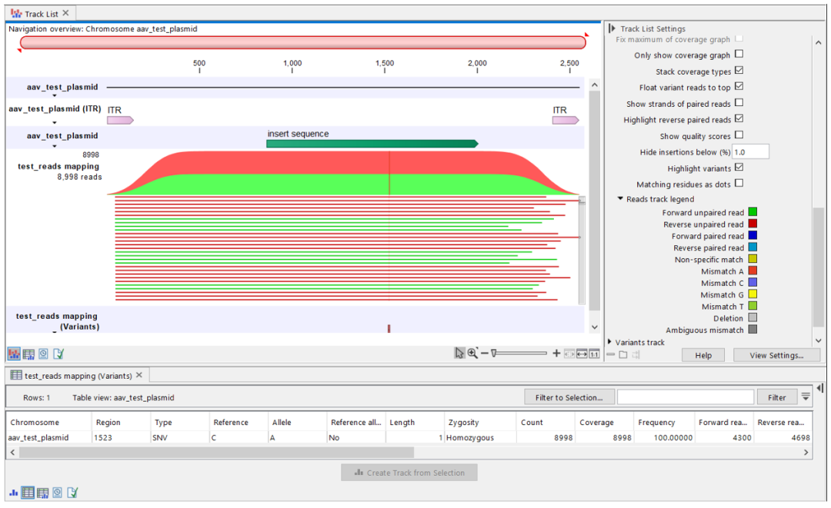831x508 pixels.
Task: Open the insert sequence track dropdown arrow
Action: pyautogui.click(x=55, y=146)
